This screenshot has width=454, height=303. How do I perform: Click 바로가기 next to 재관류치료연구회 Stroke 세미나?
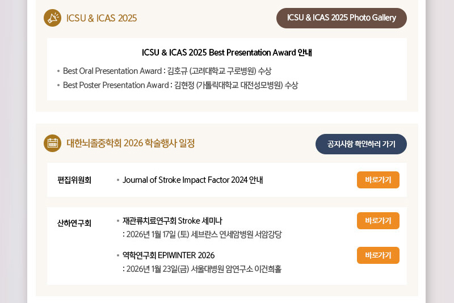pos(378,221)
